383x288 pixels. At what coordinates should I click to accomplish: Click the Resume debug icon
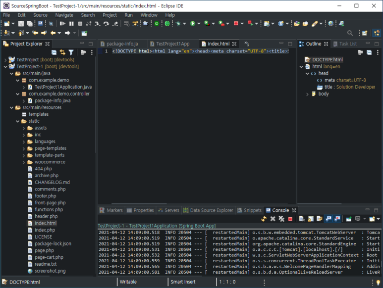click(x=62, y=24)
